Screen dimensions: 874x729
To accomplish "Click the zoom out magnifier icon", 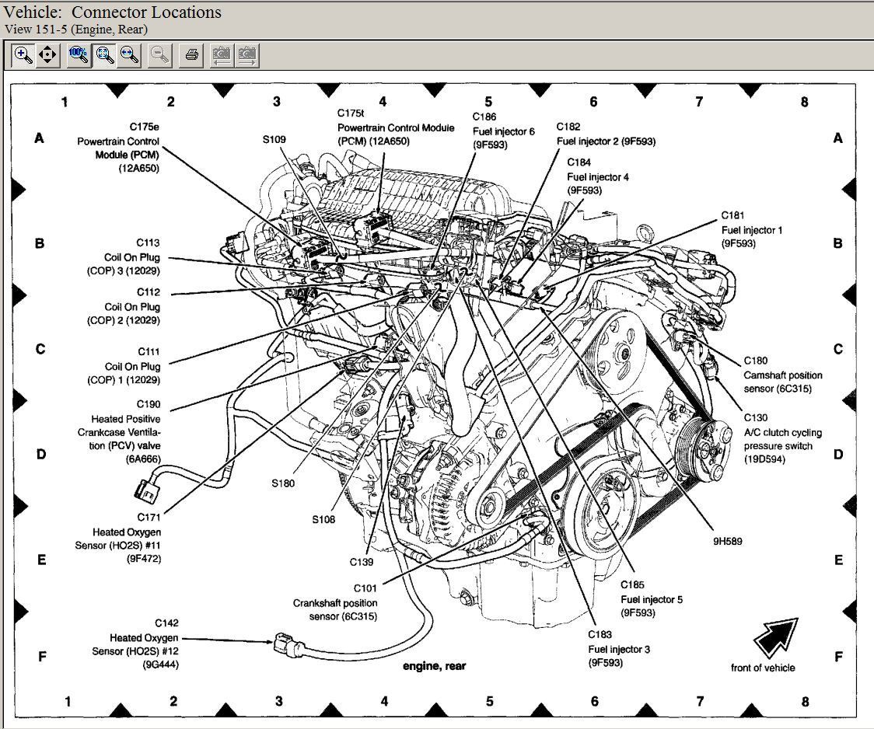I will [x=160, y=55].
